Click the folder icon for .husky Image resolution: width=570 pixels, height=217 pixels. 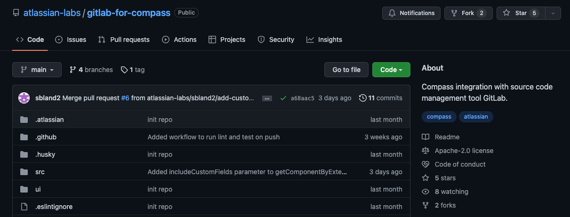[24, 154]
